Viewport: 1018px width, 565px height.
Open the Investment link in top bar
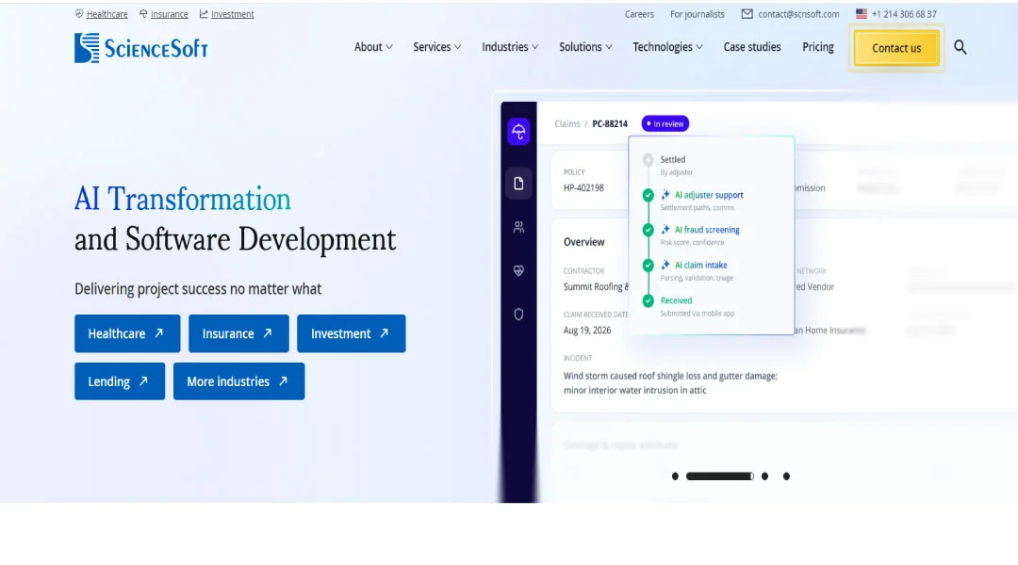233,13
